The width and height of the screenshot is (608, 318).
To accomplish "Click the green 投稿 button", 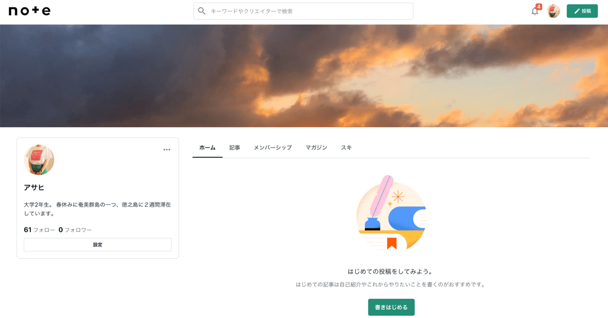I will pos(582,10).
